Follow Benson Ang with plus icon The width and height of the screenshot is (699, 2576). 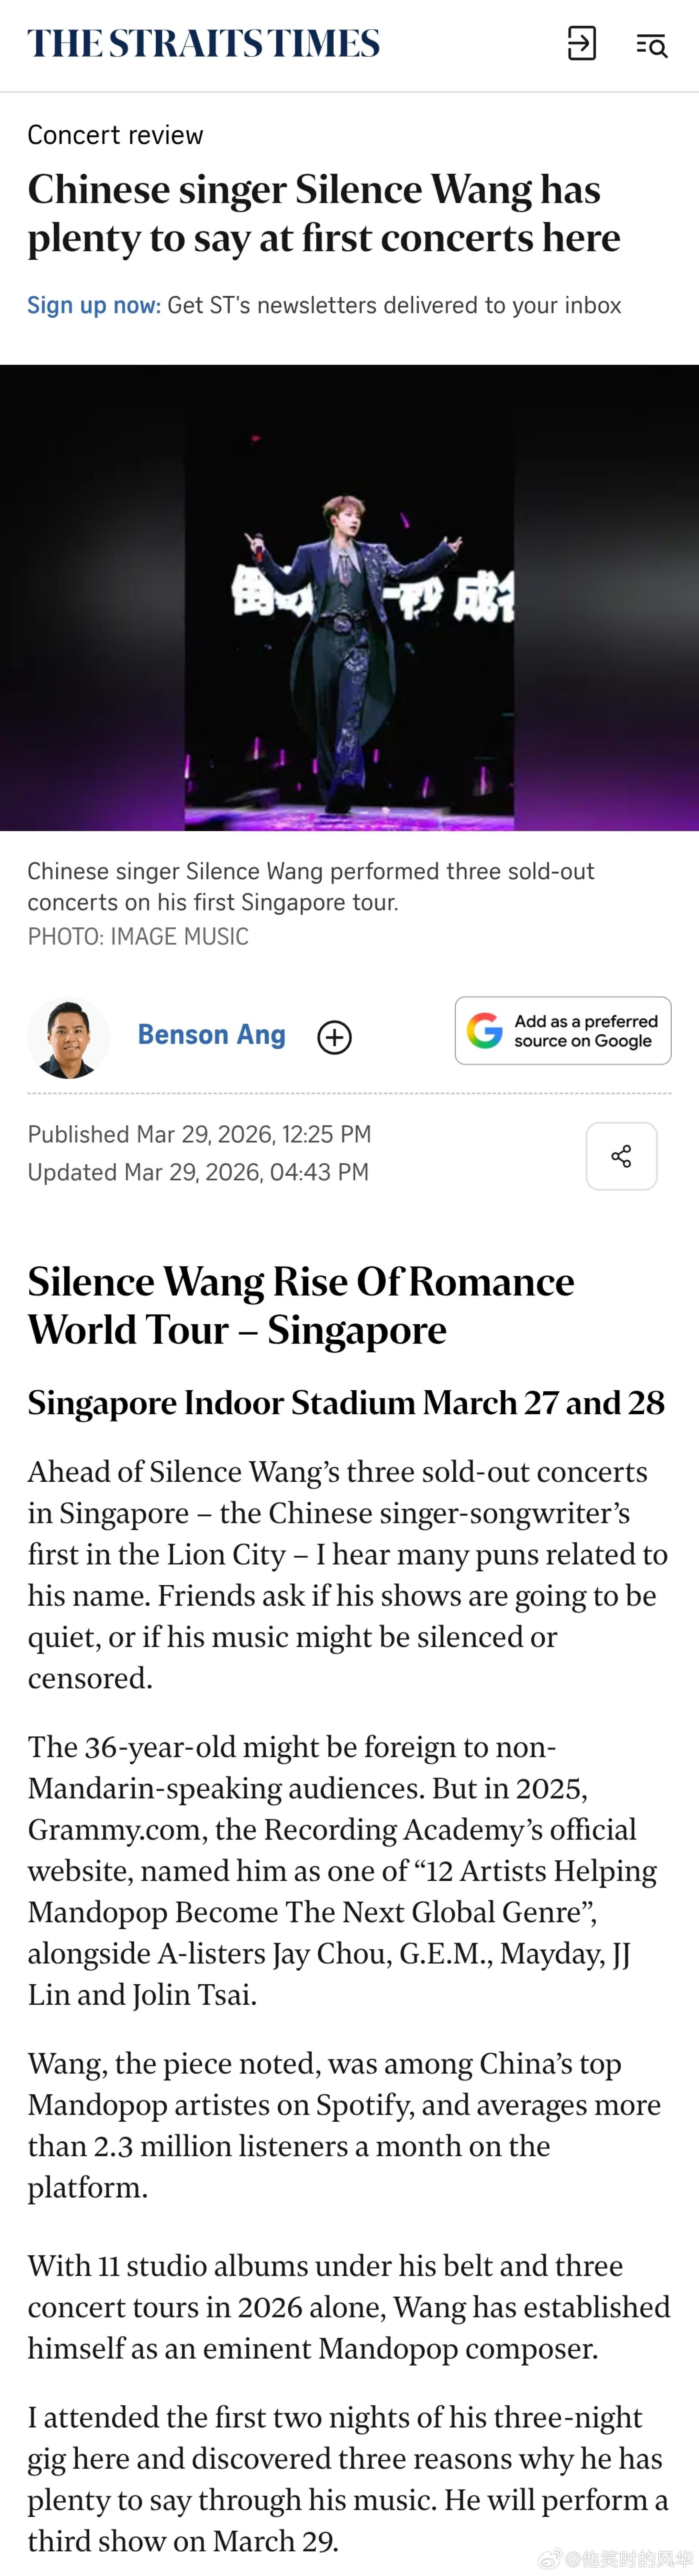tap(335, 1037)
